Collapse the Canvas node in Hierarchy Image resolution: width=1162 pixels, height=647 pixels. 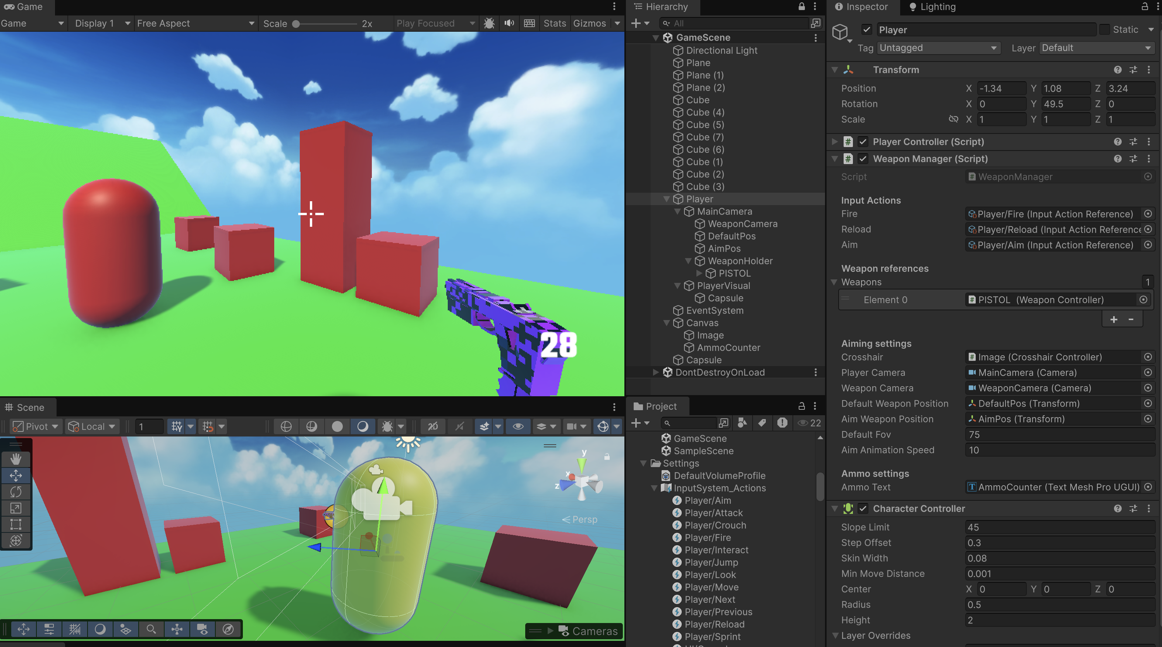[x=666, y=323]
